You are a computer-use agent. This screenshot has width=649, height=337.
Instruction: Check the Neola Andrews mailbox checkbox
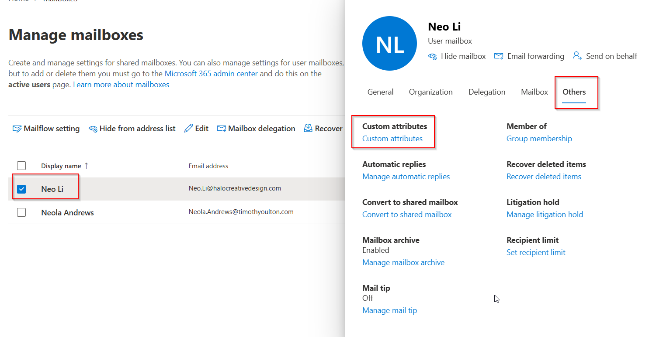(x=21, y=212)
